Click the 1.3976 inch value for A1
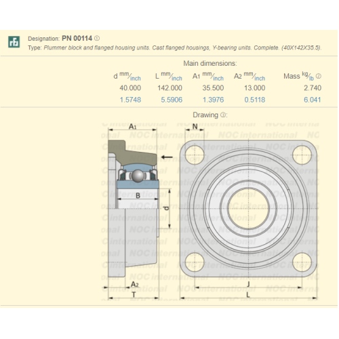This screenshot has height=339, width=339. click(214, 100)
